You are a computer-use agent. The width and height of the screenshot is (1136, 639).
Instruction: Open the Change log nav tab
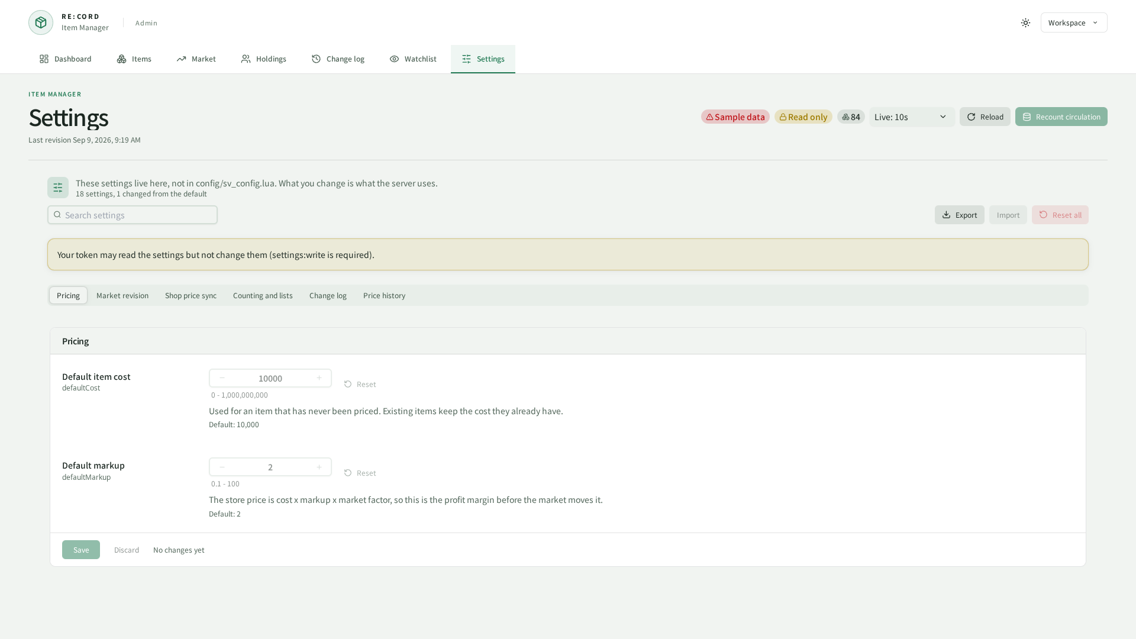[338, 59]
